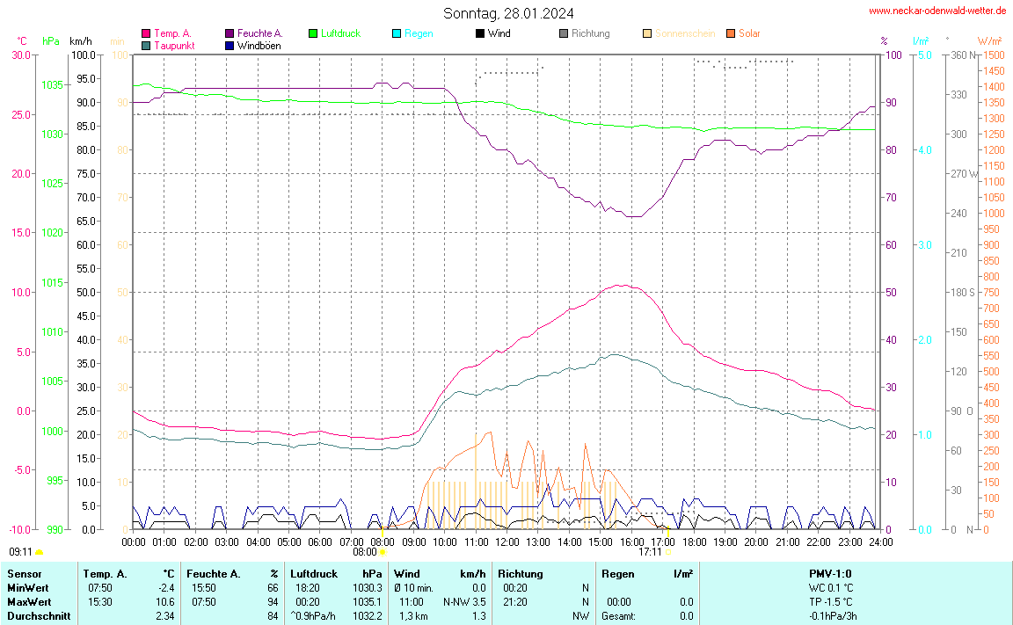Click the Sonnenschein legend square

(647, 33)
